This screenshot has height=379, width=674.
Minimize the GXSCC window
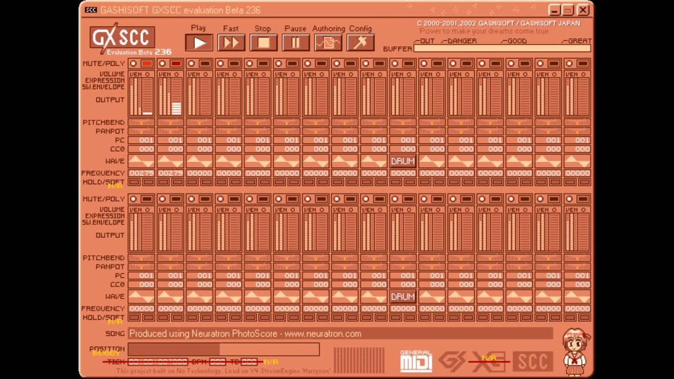553,10
